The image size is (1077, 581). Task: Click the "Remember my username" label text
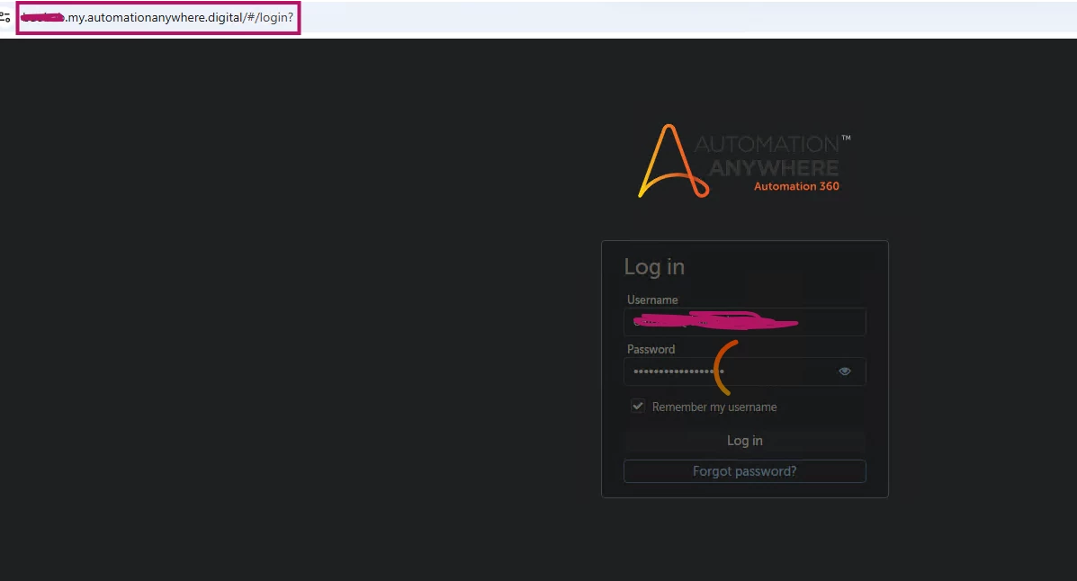point(714,407)
